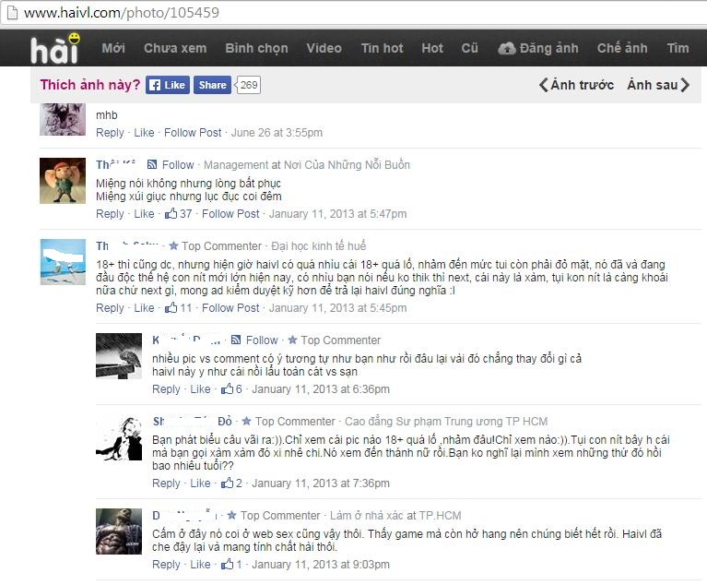Open the Tìm search menu item
707x585 pixels.
[x=678, y=48]
